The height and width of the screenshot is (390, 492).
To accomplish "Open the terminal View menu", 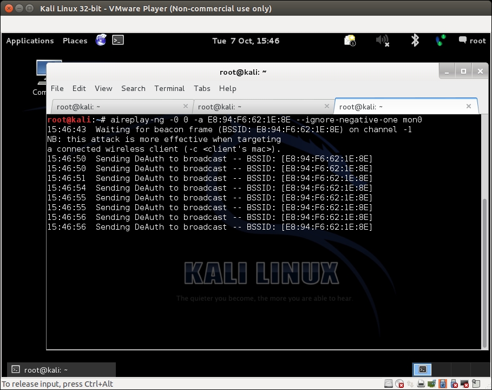I will pyautogui.click(x=103, y=88).
